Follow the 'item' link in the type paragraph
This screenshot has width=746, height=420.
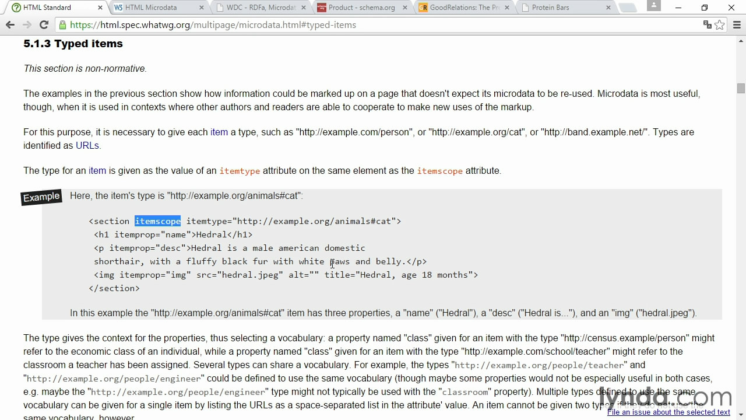point(219,132)
